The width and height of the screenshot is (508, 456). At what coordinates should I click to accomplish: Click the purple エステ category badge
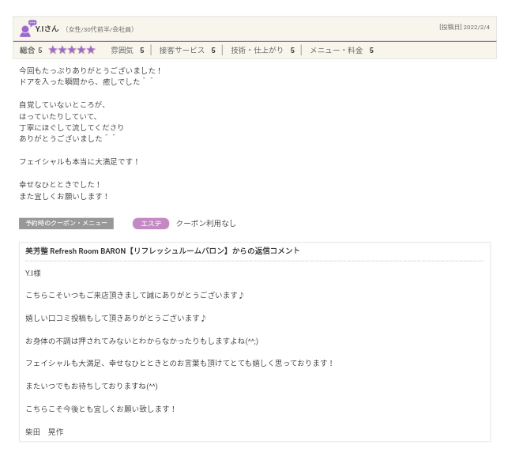pos(150,224)
